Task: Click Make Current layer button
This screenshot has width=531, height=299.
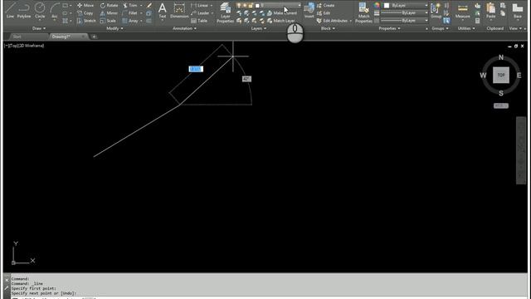Action: 282,13
